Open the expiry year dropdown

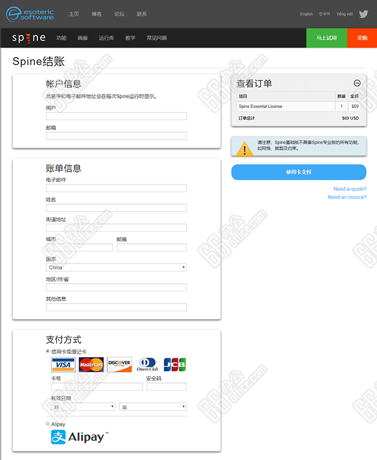coord(153,407)
